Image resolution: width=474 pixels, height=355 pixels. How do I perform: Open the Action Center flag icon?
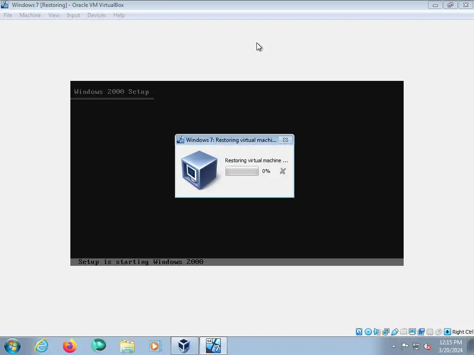coord(405,346)
